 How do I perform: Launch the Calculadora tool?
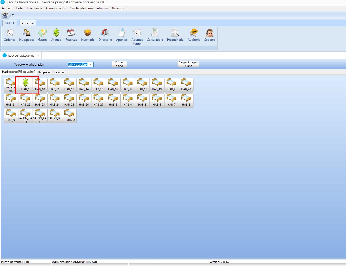click(155, 35)
